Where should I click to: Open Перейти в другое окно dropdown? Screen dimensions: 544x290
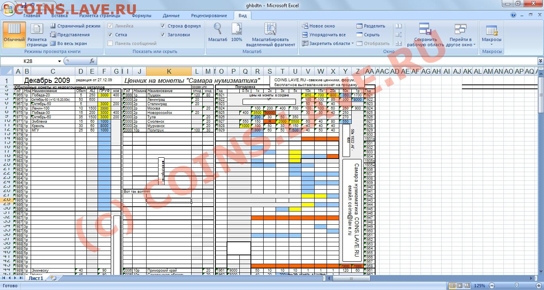(461, 35)
